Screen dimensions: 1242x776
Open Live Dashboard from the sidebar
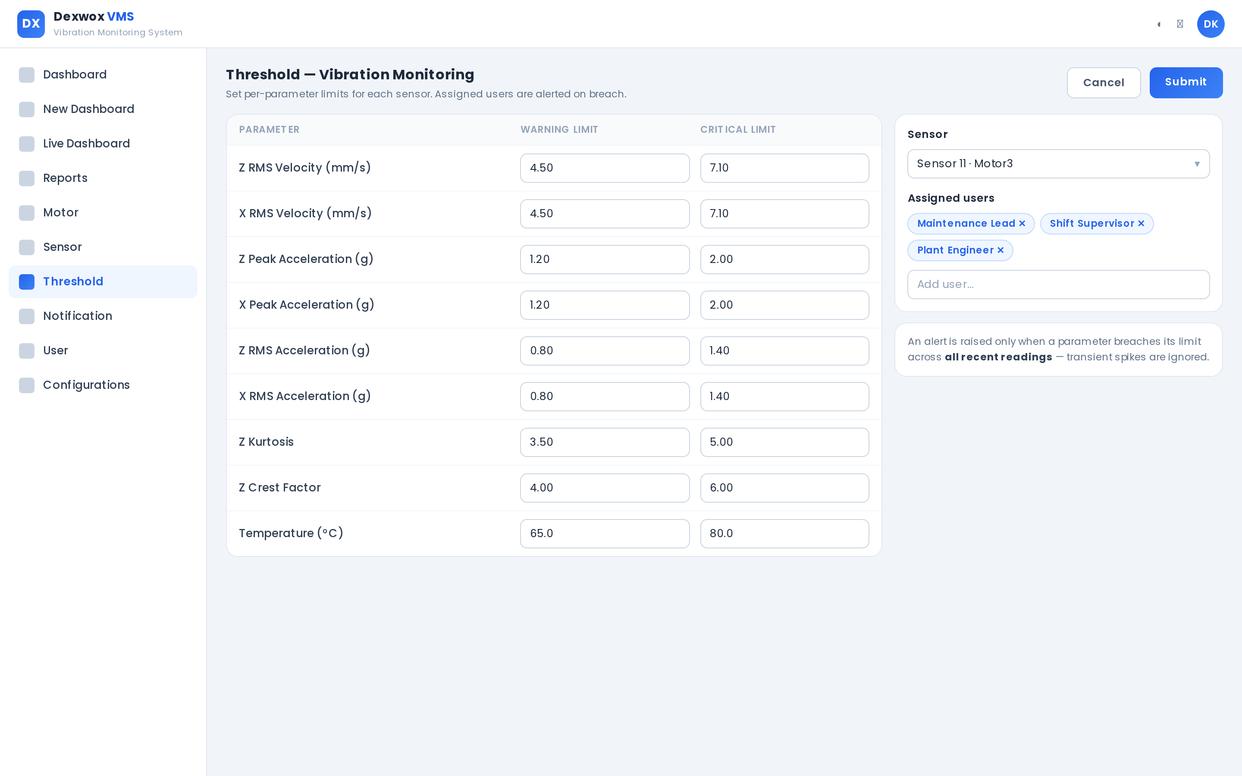(x=103, y=144)
